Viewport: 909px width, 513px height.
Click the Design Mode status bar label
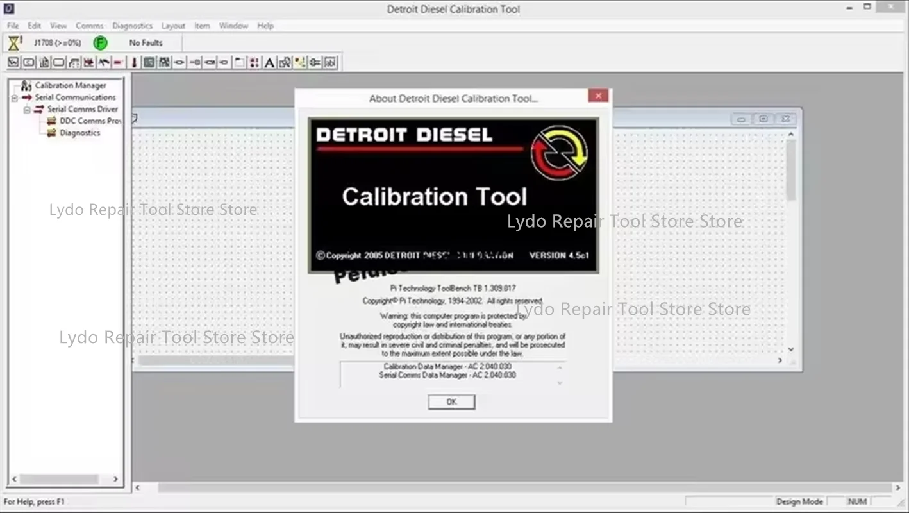(799, 501)
